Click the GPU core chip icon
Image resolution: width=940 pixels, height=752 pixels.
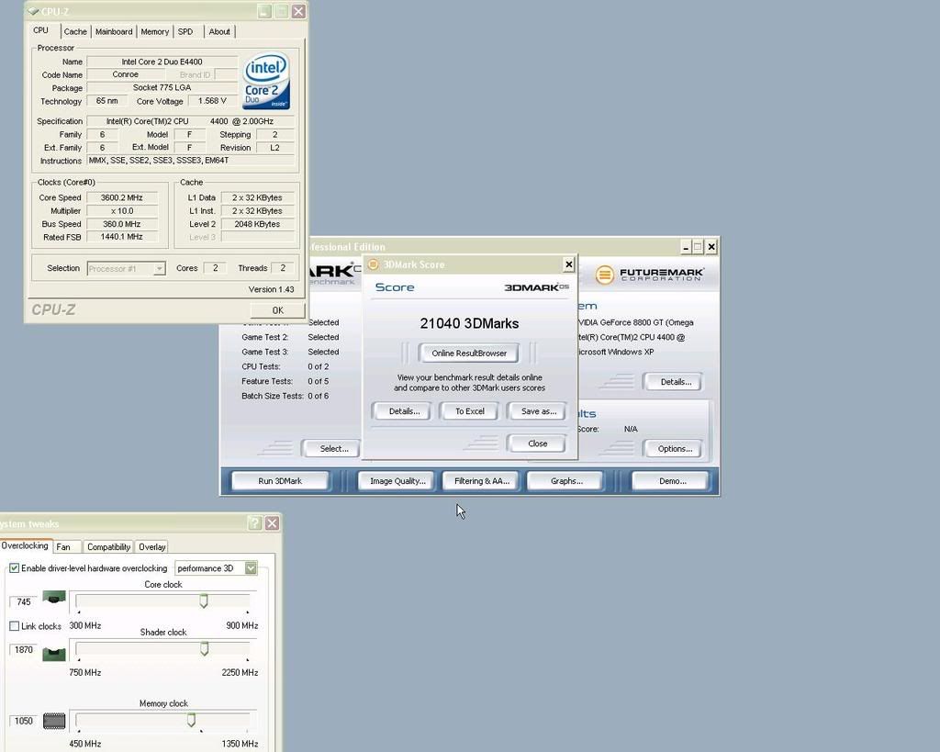[53, 598]
